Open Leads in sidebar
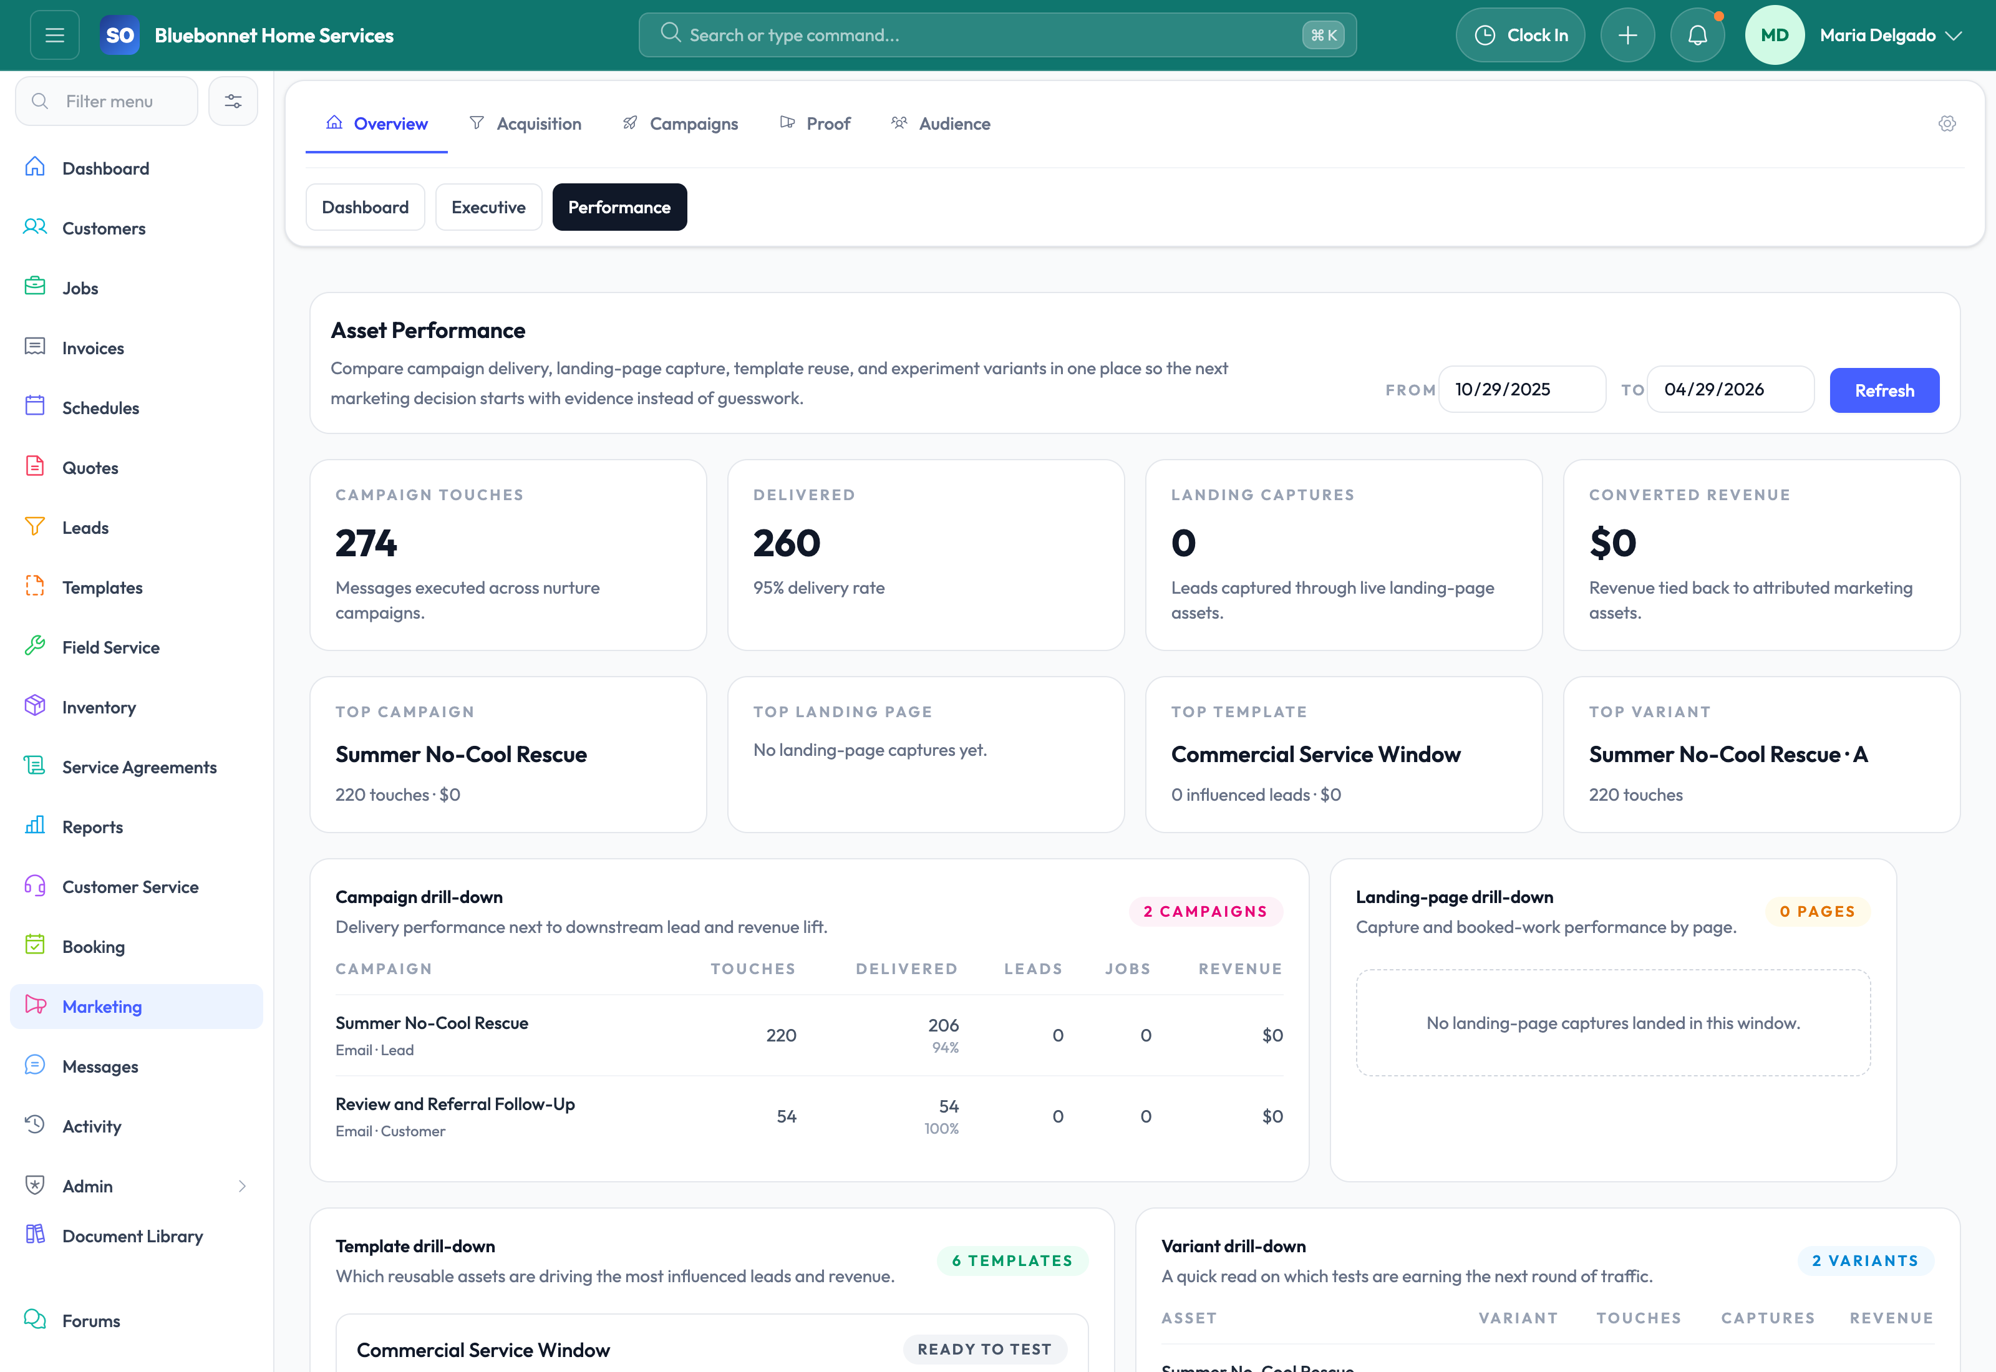Viewport: 1996px width, 1372px height. (136, 528)
